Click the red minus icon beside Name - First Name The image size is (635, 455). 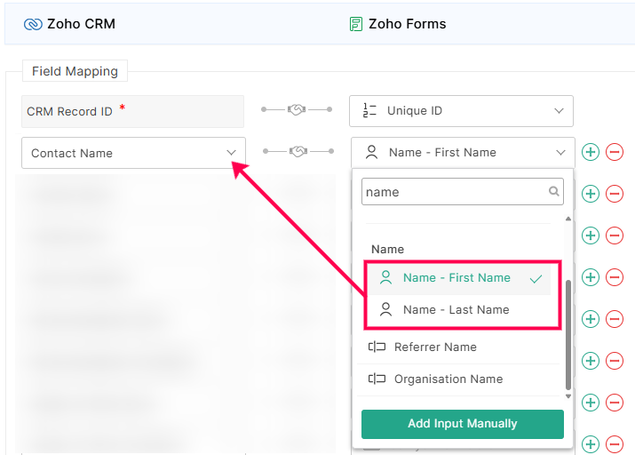615,152
